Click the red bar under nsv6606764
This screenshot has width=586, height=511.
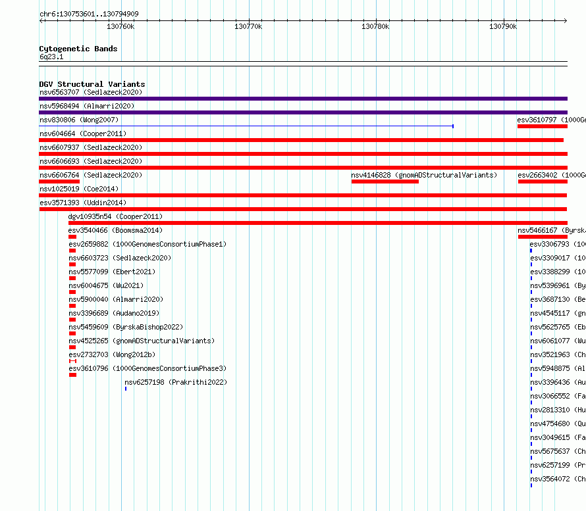pyautogui.click(x=59, y=182)
